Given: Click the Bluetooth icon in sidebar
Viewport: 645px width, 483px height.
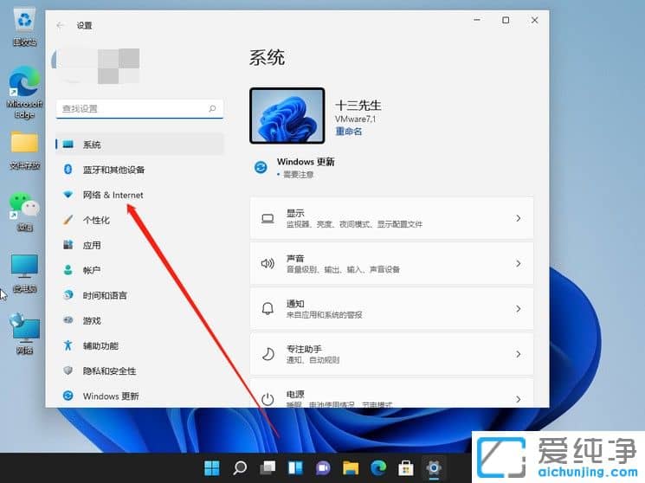Looking at the screenshot, I should 68,169.
